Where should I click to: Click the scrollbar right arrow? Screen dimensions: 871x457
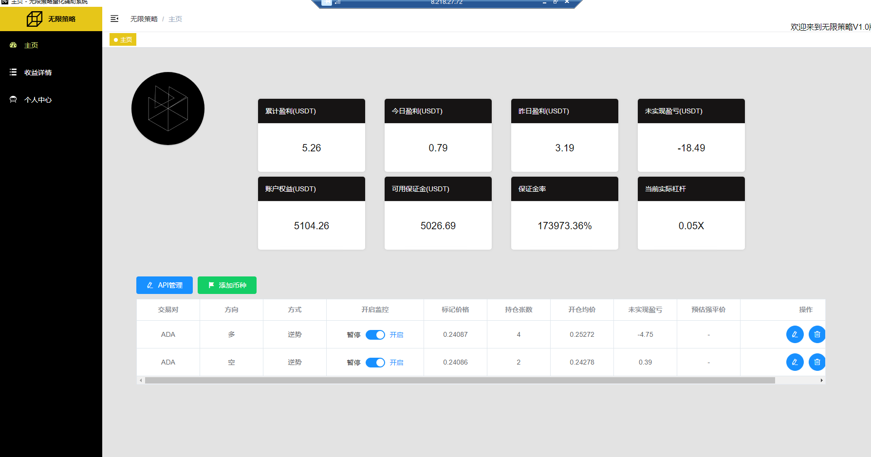822,381
